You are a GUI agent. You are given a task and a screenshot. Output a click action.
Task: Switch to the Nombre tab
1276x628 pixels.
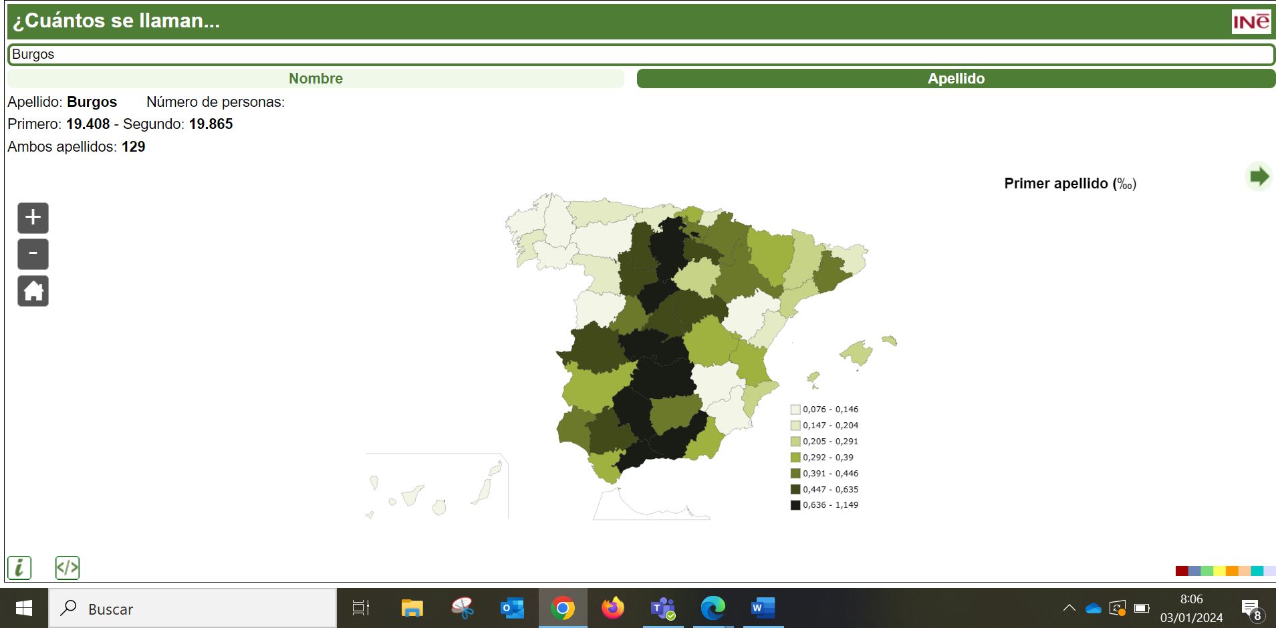coord(315,78)
